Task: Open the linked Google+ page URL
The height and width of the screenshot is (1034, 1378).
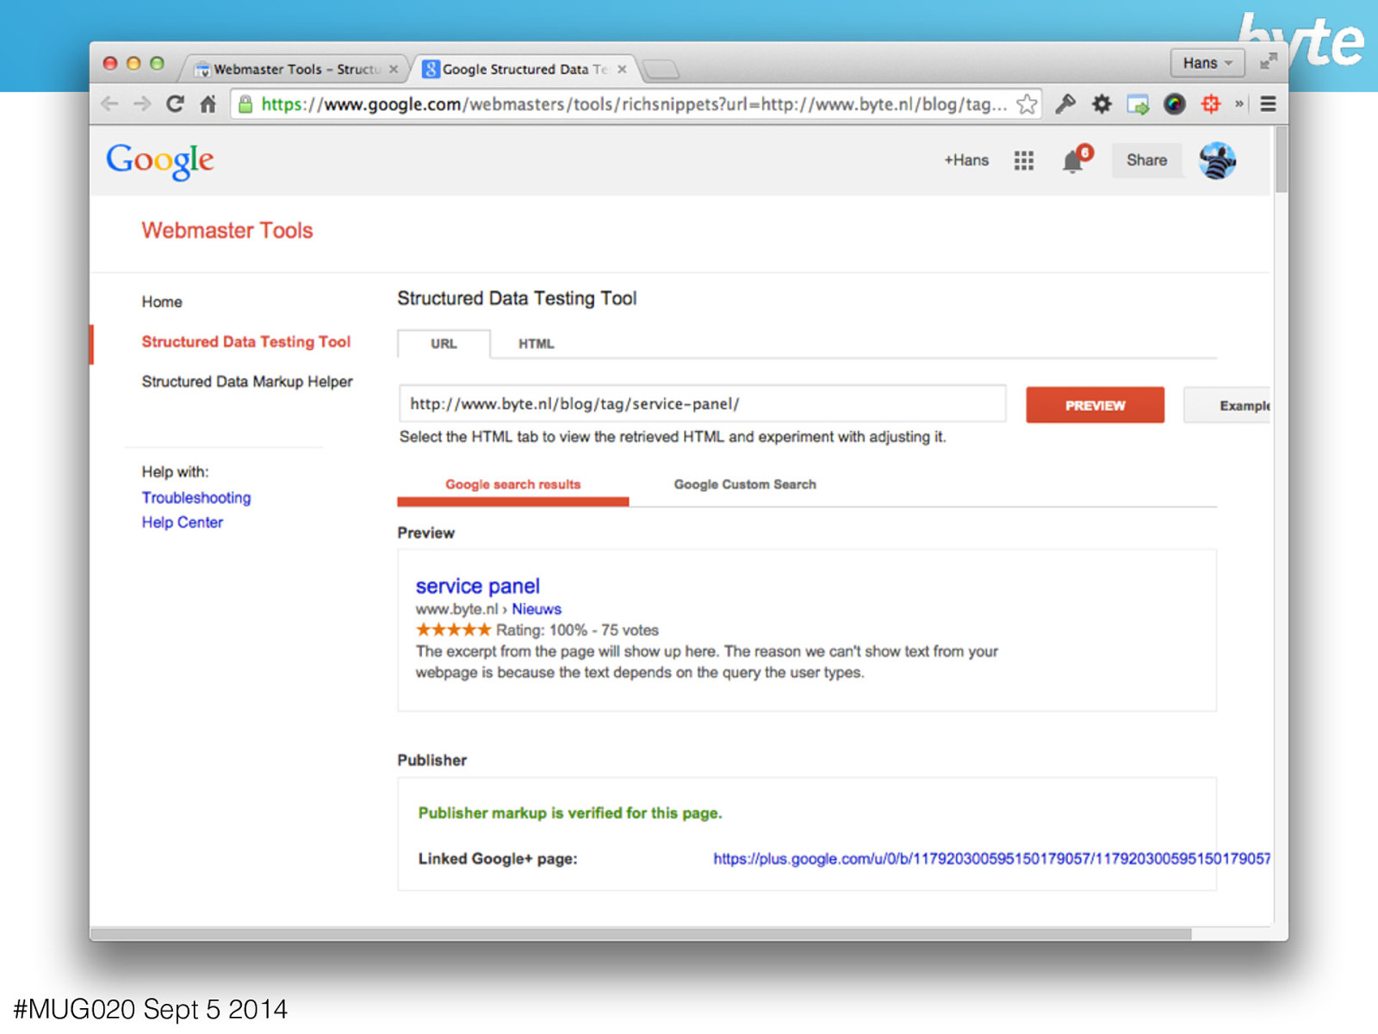Action: tap(991, 858)
